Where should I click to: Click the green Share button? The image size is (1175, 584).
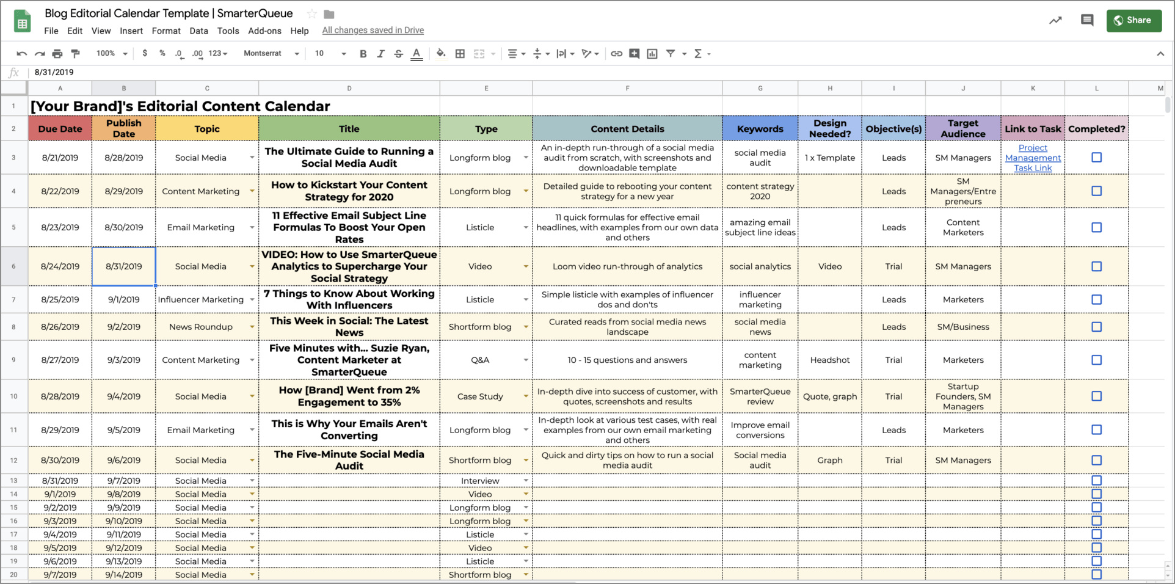tap(1134, 20)
